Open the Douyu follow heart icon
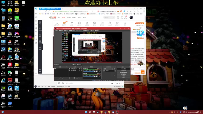Image resolution: width=203 pixels, height=114 pixels. (122, 17)
